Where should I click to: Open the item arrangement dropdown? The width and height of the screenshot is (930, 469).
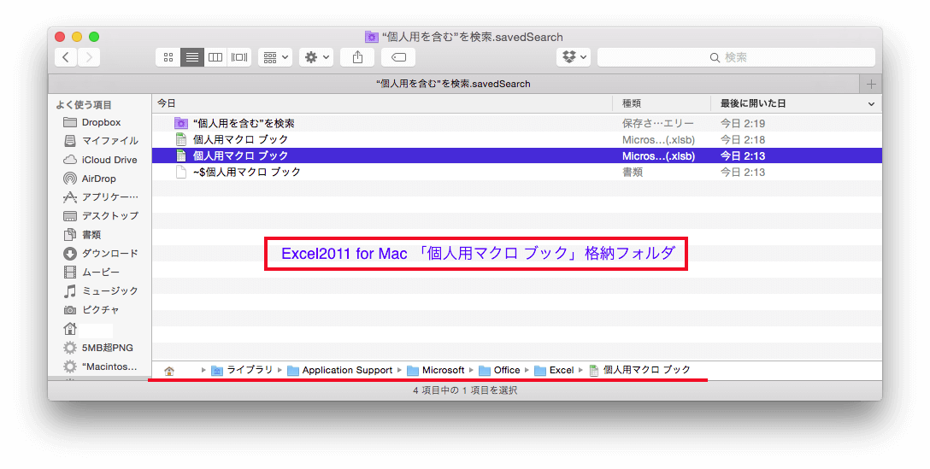[275, 57]
